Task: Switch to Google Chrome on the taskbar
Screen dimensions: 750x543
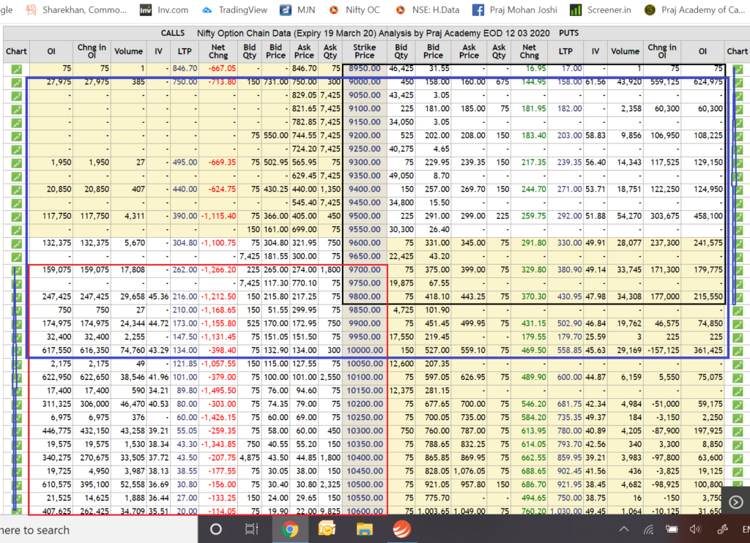Action: pos(289,529)
